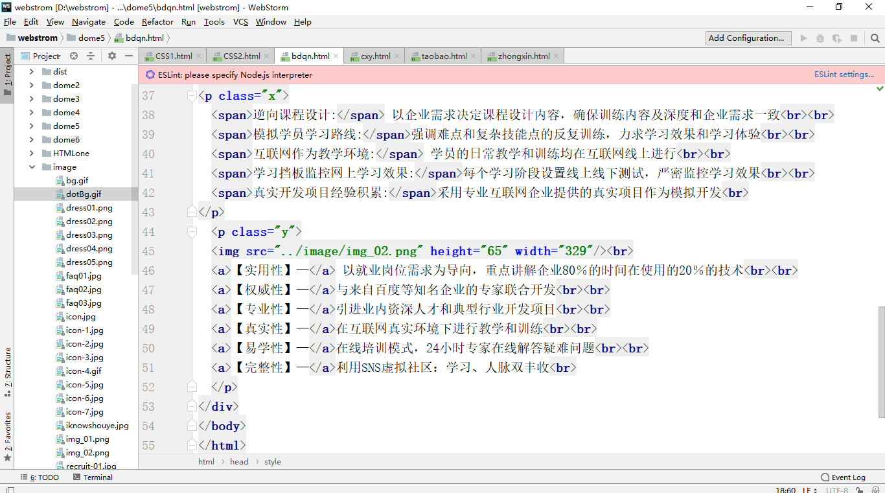Switch to the zhongxin.html tab
The height and width of the screenshot is (493, 885).
tap(523, 56)
